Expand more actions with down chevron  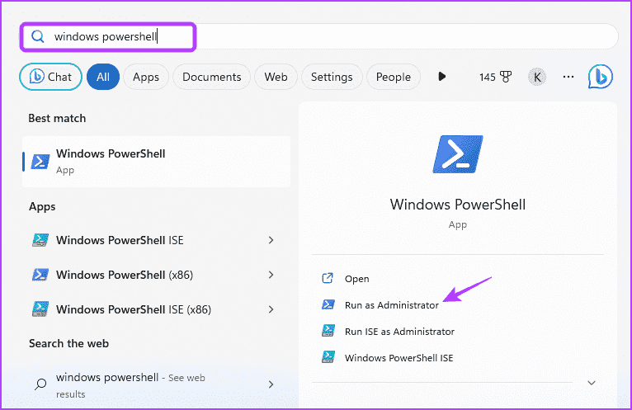click(x=592, y=383)
